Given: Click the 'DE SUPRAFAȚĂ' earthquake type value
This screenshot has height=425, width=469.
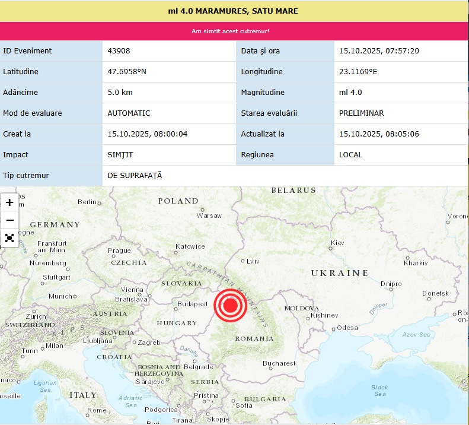Looking at the screenshot, I should [135, 176].
